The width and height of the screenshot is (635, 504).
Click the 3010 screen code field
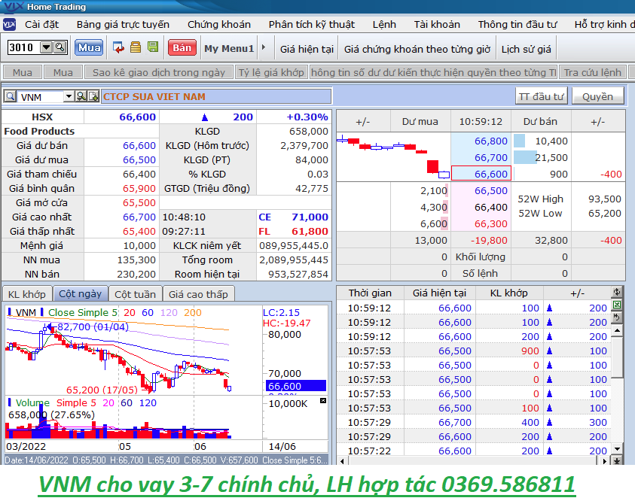pyautogui.click(x=24, y=47)
